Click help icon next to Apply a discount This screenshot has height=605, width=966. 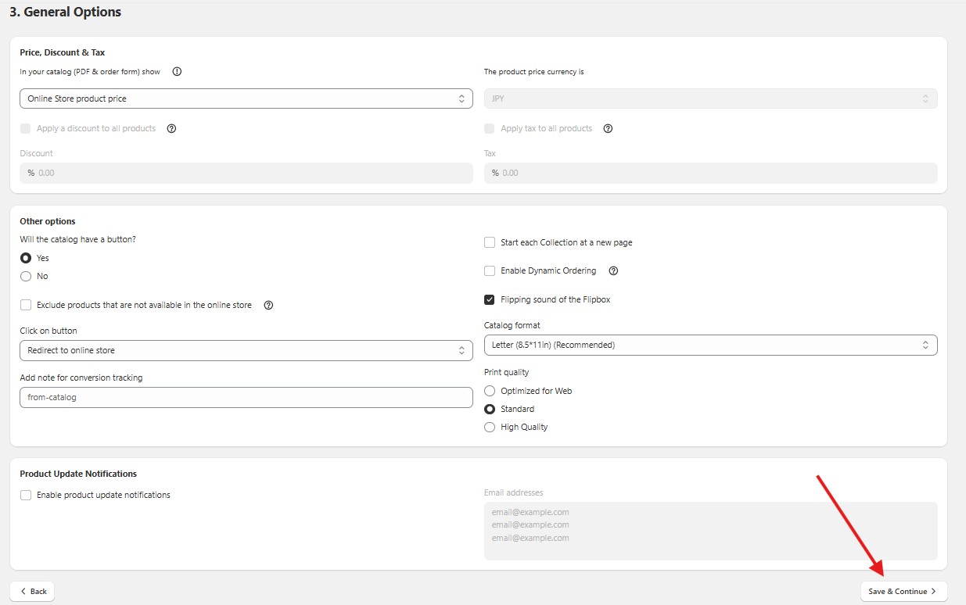[172, 128]
